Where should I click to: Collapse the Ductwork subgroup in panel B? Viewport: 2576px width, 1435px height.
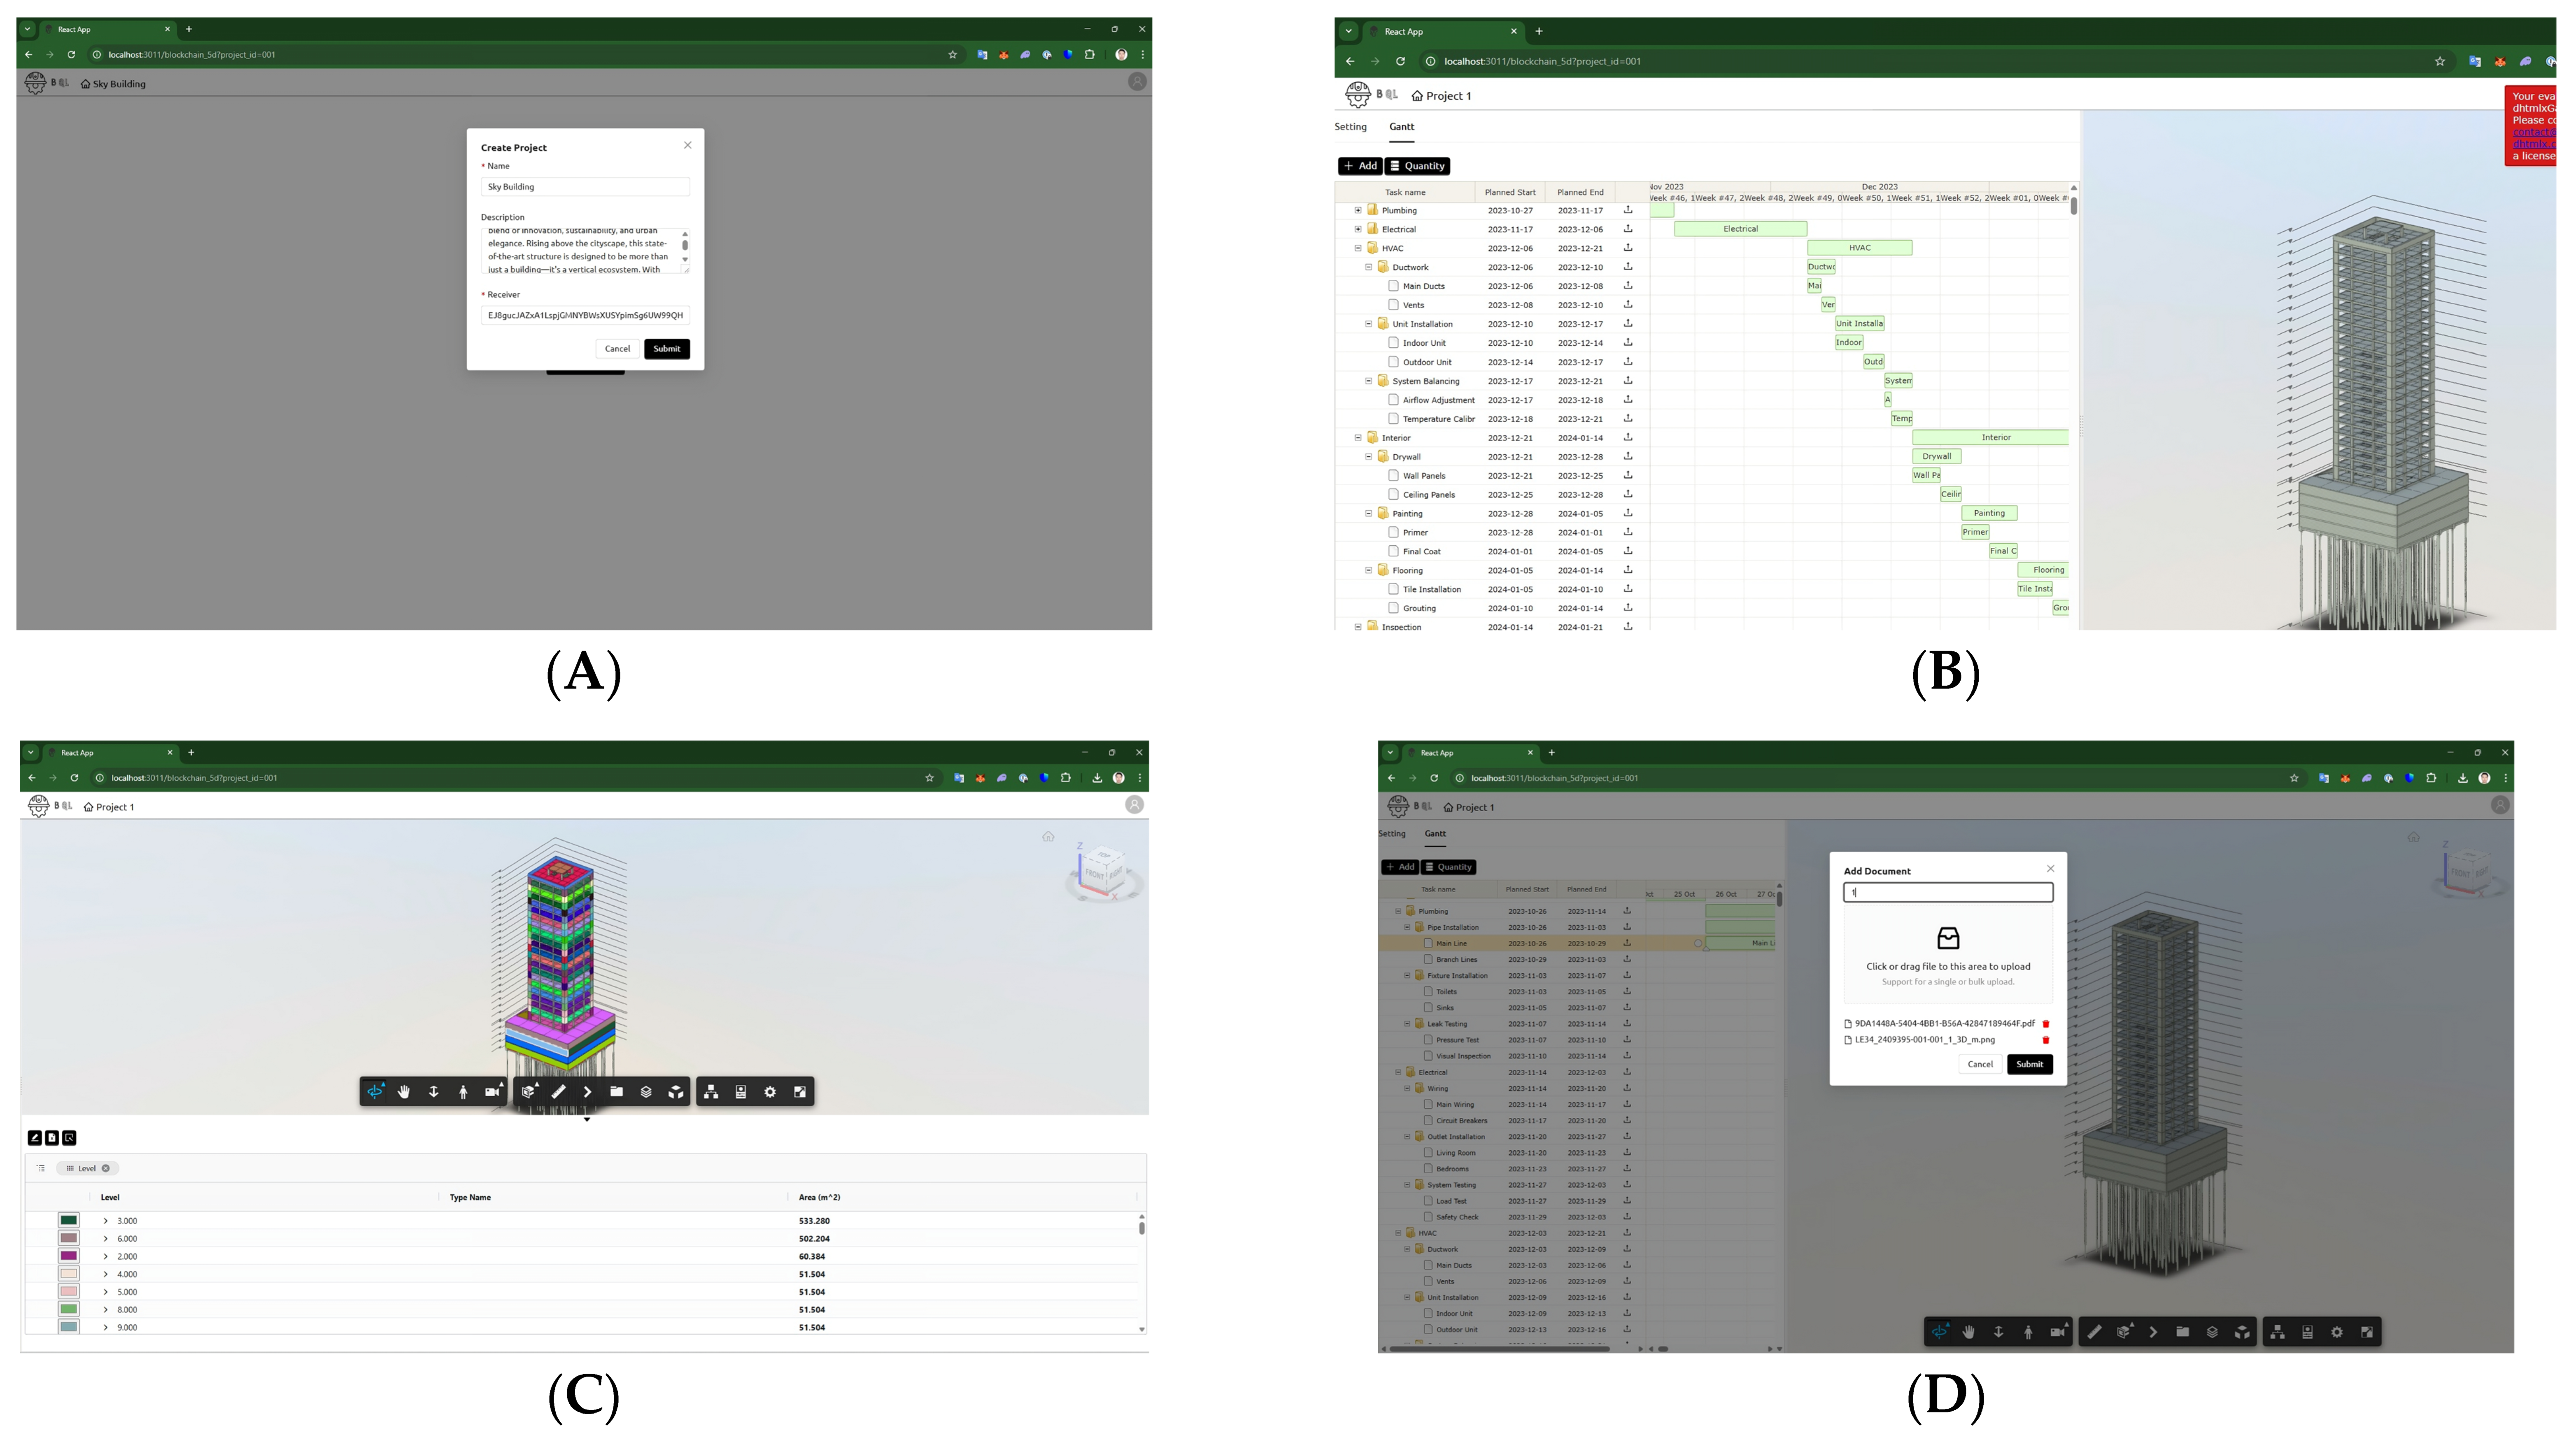tap(1369, 267)
